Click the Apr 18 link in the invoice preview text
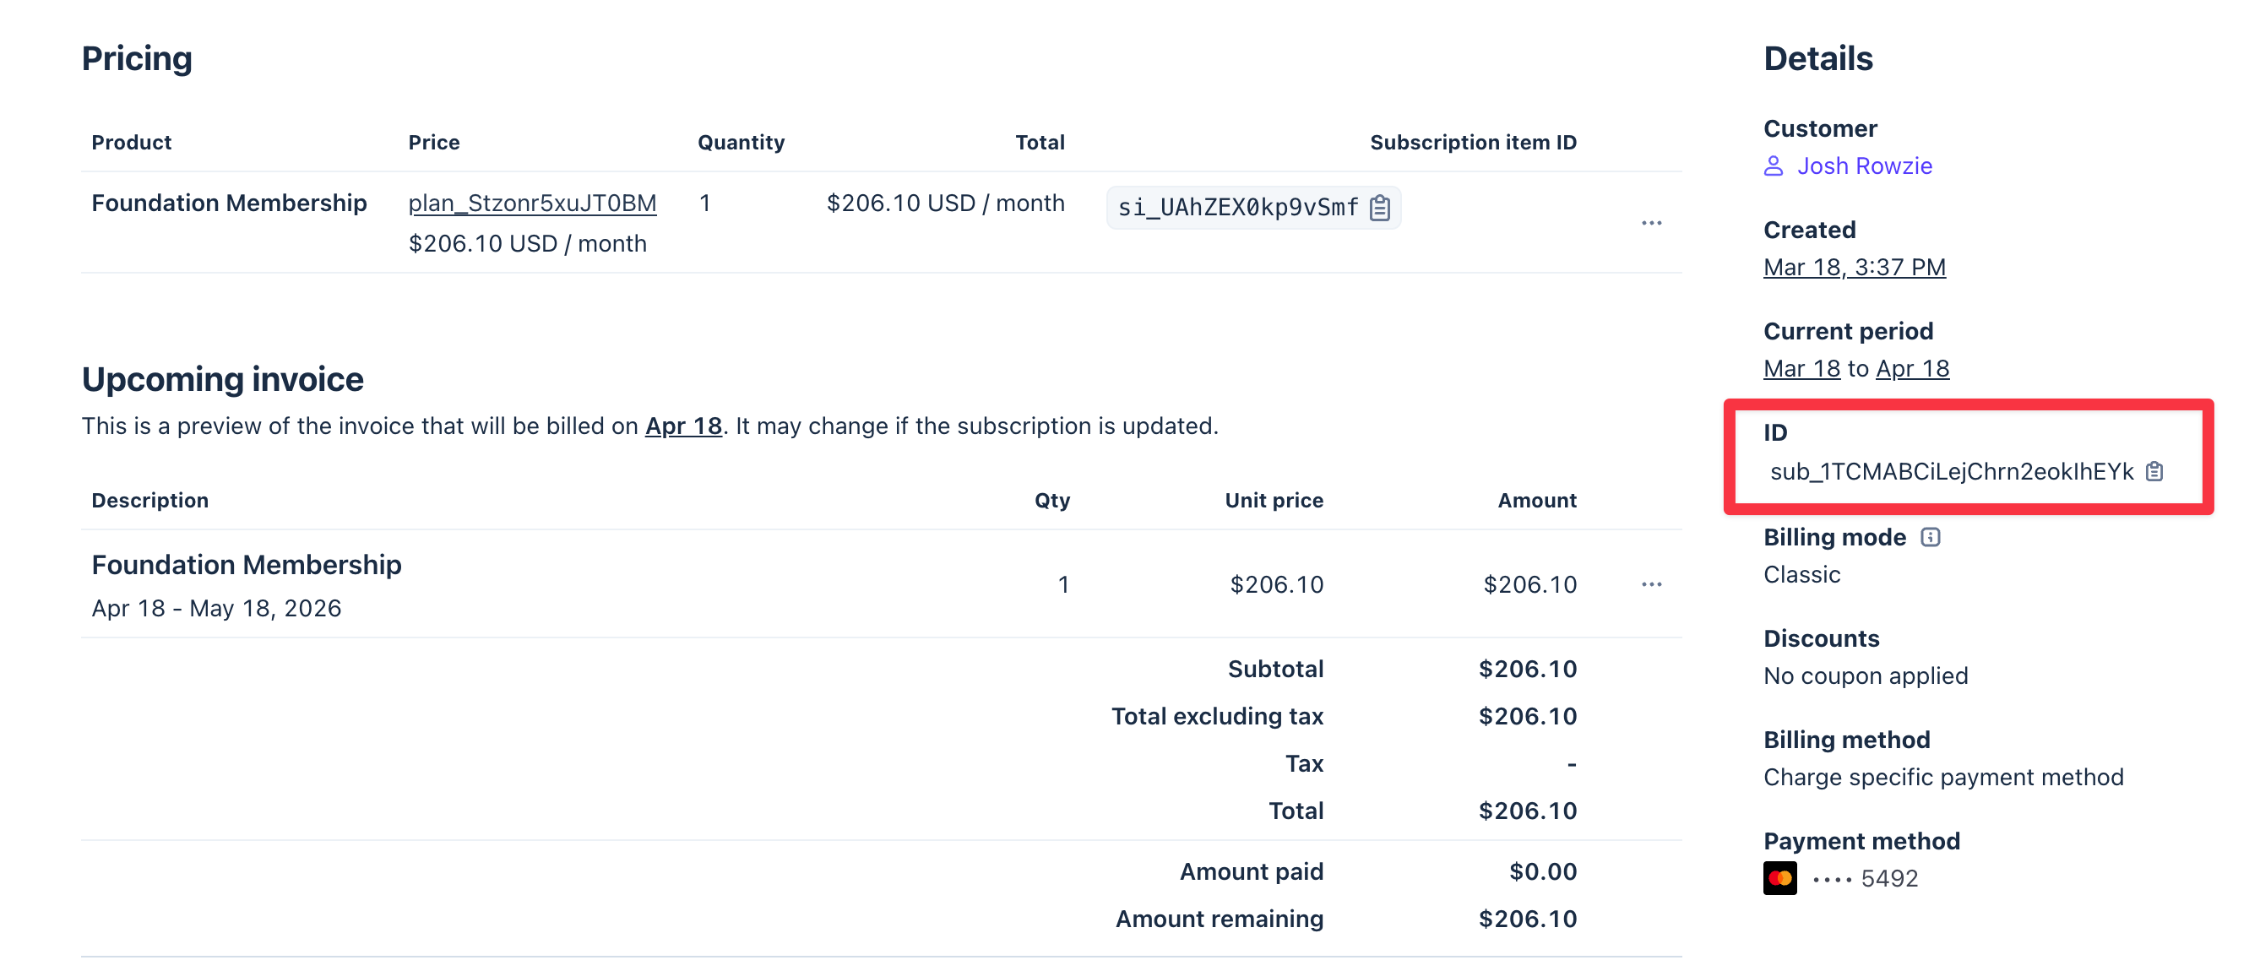The image size is (2260, 971). 684,426
